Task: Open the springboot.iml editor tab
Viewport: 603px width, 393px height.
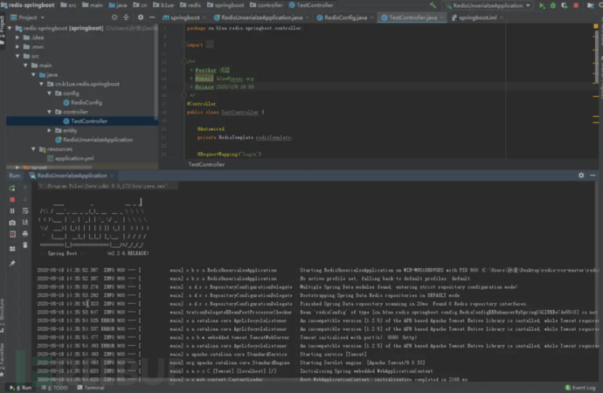Action: coord(479,17)
